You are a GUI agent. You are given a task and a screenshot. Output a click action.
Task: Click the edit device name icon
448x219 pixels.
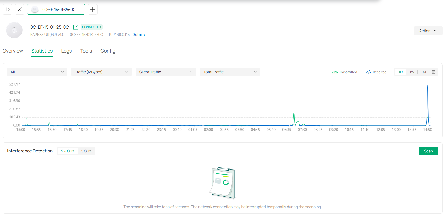coord(76,27)
